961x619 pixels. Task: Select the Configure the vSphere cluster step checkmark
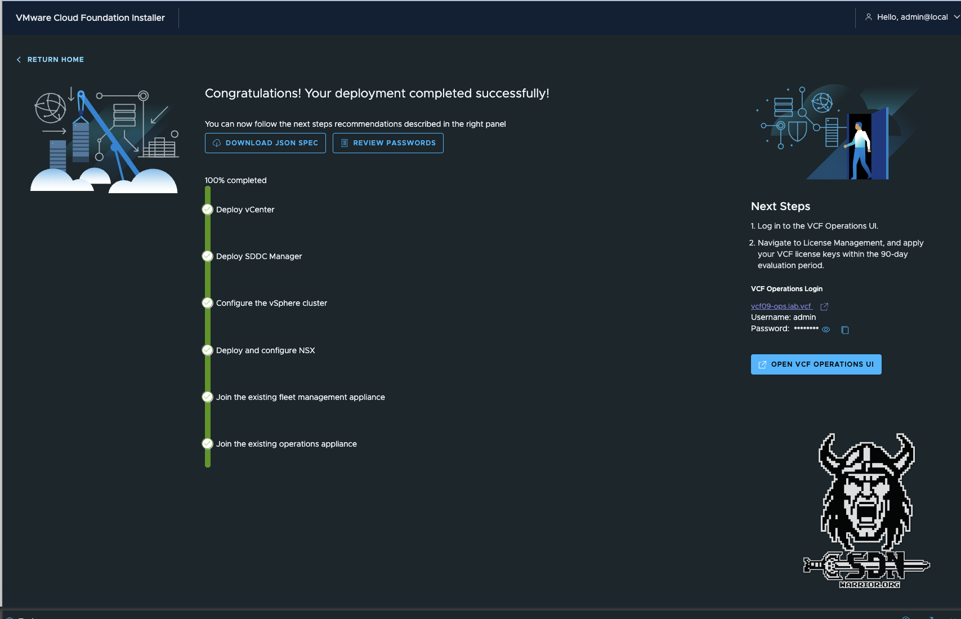click(208, 303)
